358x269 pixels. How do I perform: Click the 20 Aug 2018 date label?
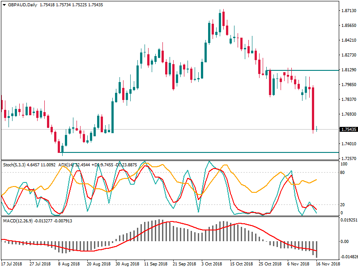point(98,264)
